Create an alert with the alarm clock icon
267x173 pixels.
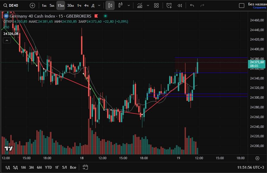[x=169, y=5]
